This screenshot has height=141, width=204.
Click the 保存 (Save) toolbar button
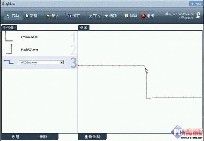pos(76,16)
